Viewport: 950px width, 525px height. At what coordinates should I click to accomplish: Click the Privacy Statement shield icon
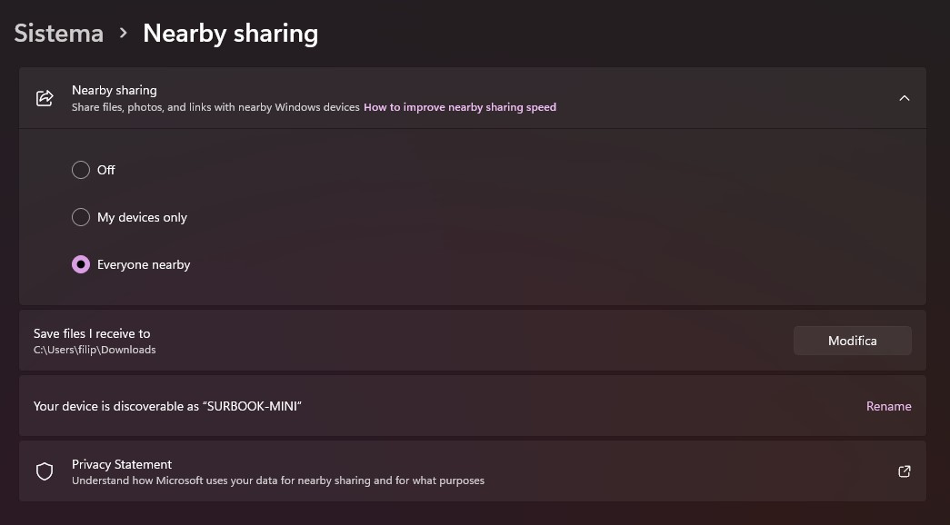coord(45,471)
